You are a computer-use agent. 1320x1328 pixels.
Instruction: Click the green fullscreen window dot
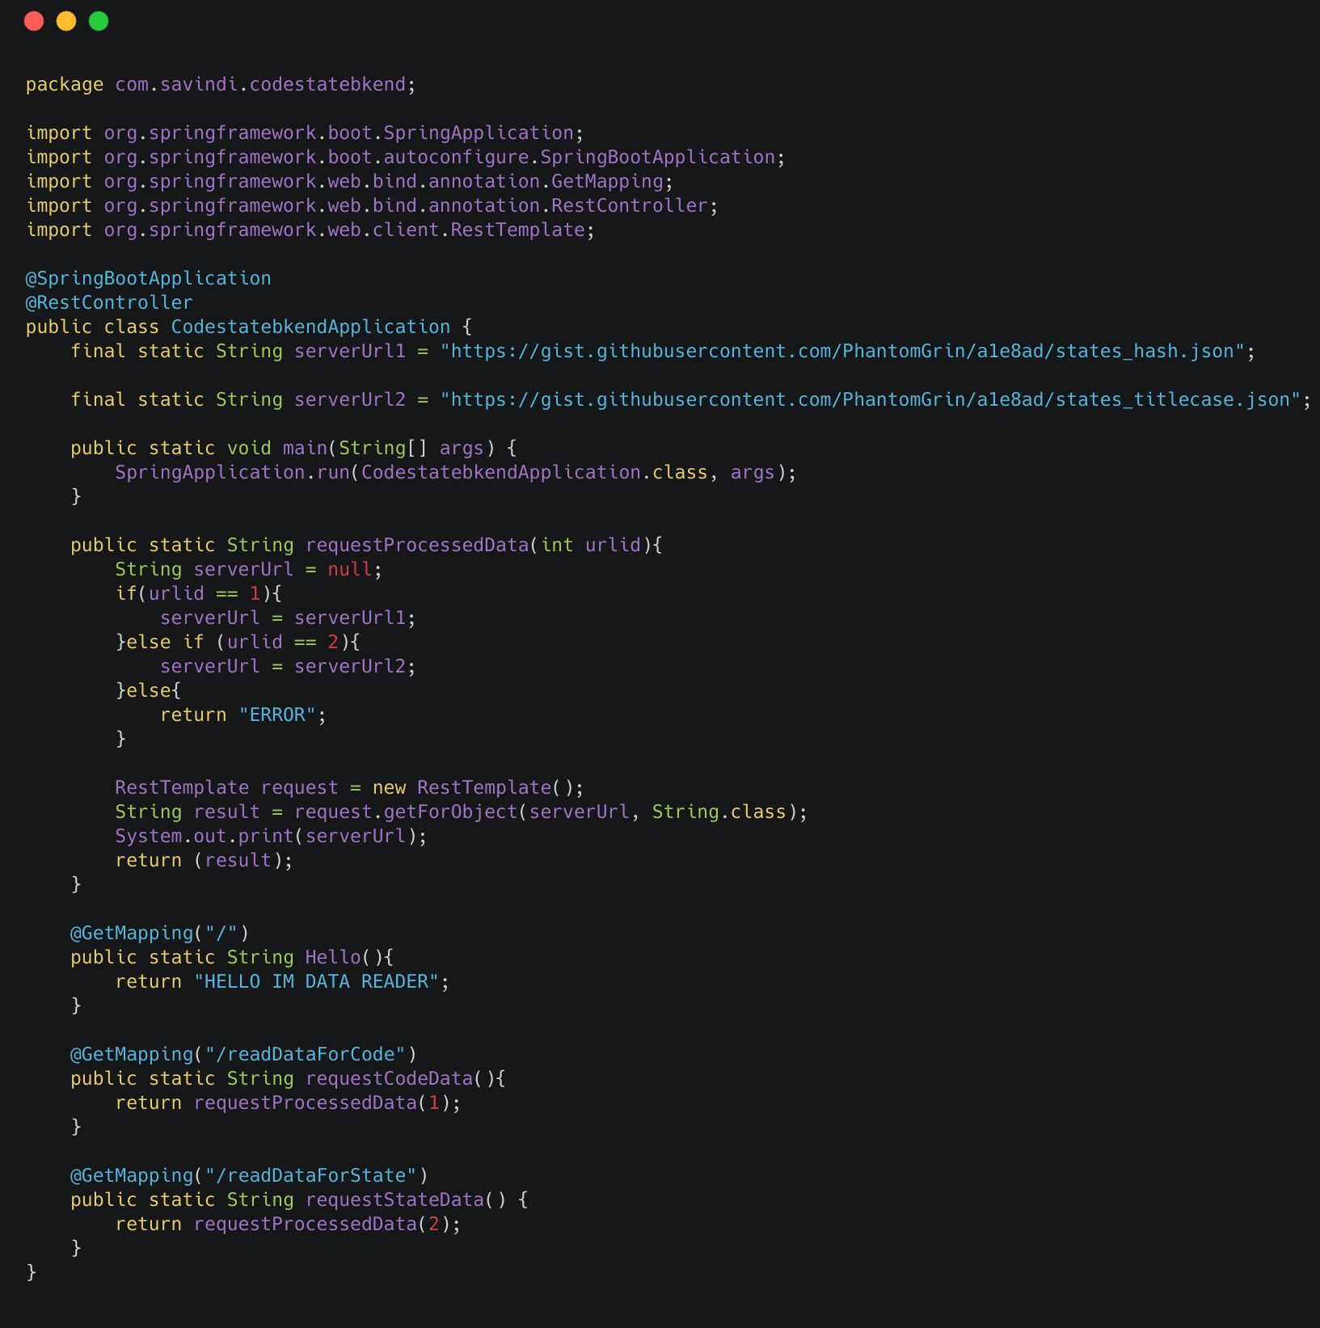(x=99, y=20)
